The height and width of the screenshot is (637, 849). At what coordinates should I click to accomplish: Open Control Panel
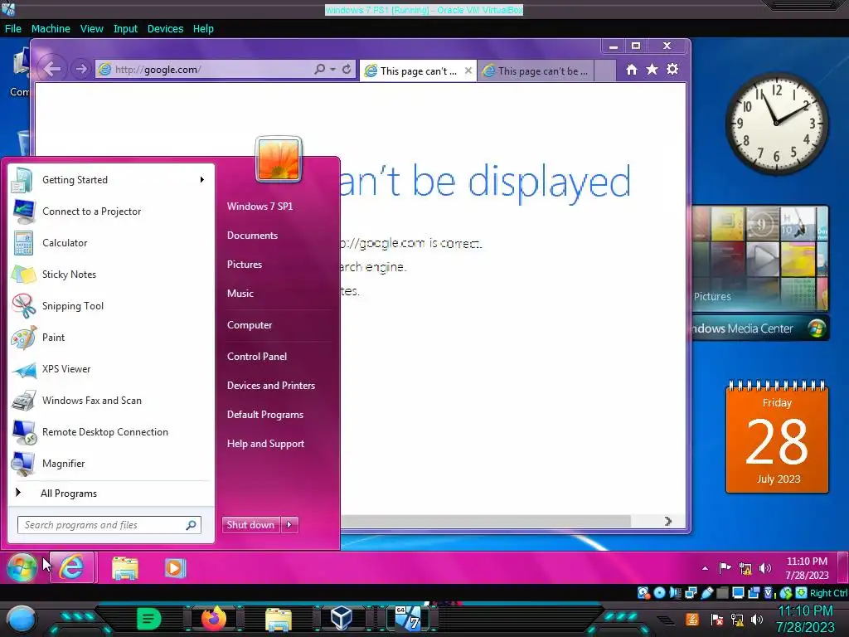[257, 357]
